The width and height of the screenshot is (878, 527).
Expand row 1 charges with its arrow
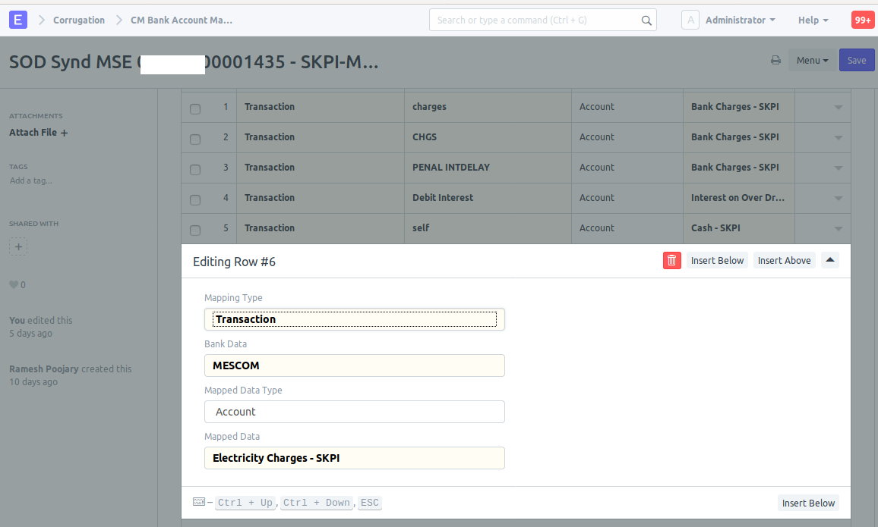click(839, 108)
